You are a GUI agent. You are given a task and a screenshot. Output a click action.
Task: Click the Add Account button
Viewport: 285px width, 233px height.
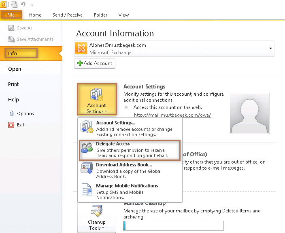click(x=95, y=63)
